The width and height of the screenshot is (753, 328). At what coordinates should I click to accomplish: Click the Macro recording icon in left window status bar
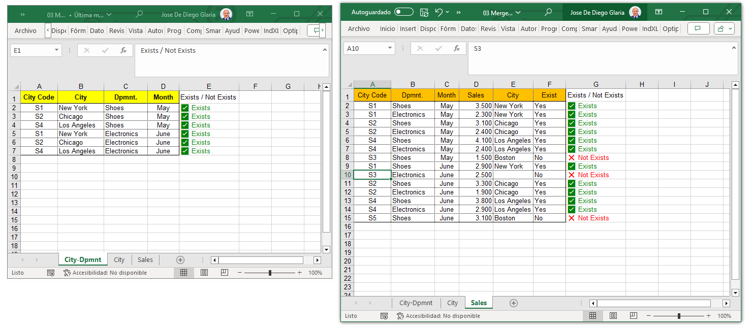(51, 273)
